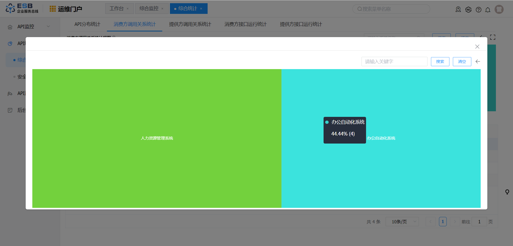Click the help question mark icon
513x246 pixels.
tap(479, 10)
